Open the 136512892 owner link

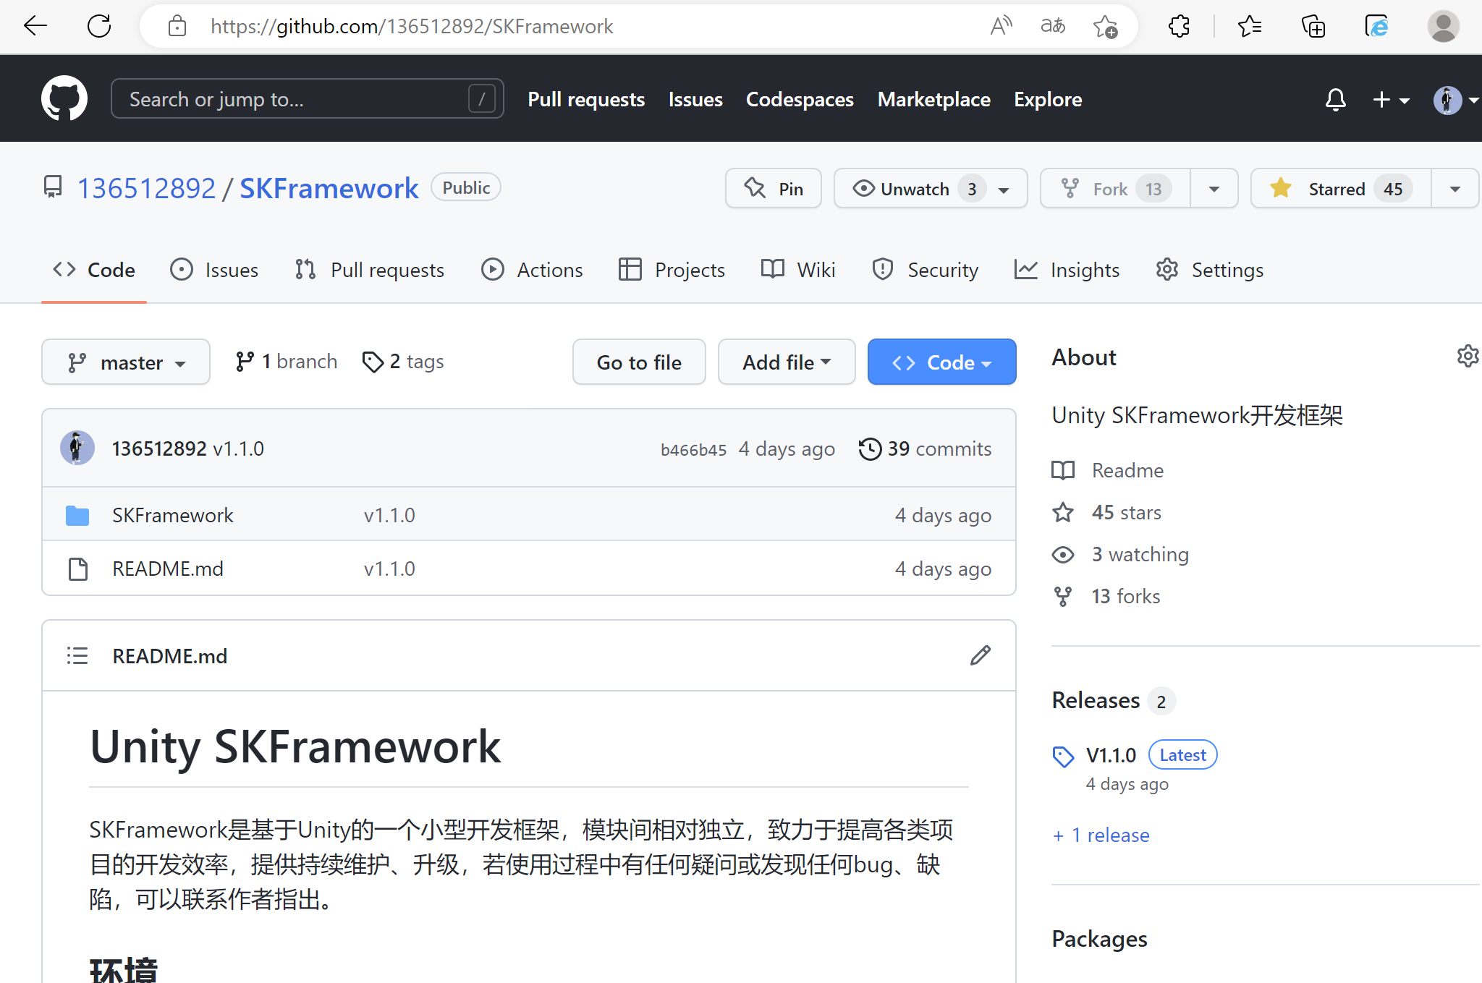(146, 188)
